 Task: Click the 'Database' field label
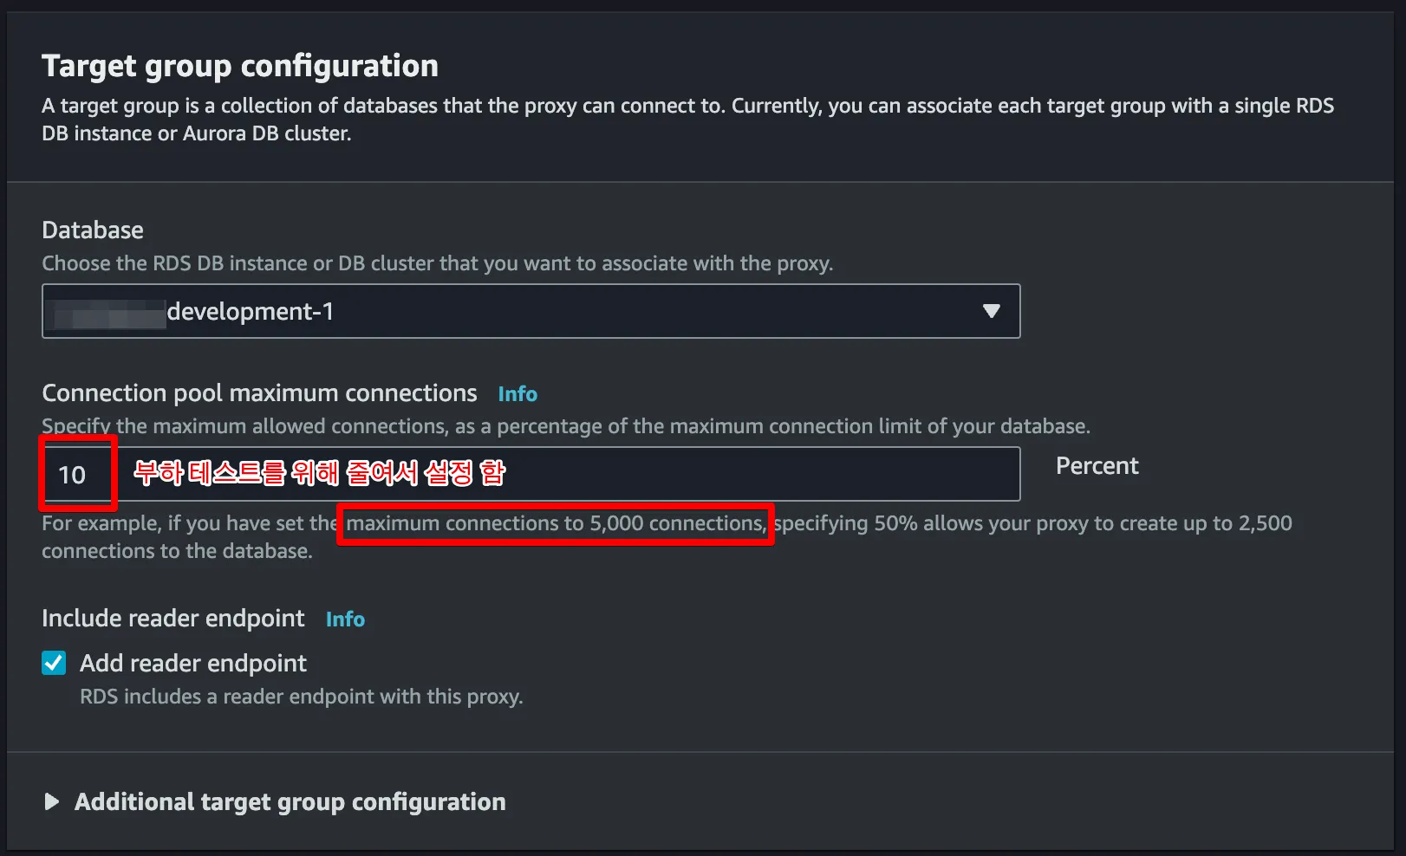coord(93,230)
